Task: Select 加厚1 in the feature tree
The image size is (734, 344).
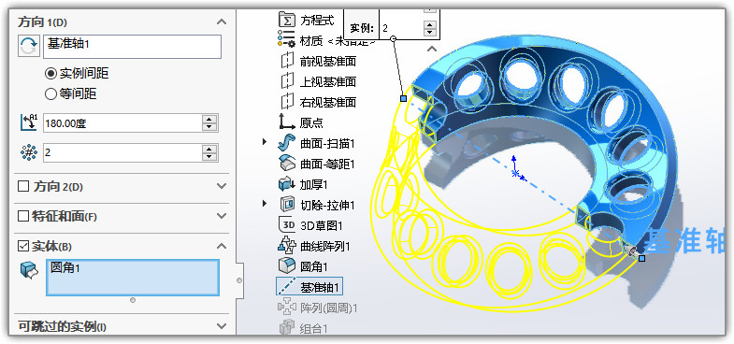Action: coord(313,184)
